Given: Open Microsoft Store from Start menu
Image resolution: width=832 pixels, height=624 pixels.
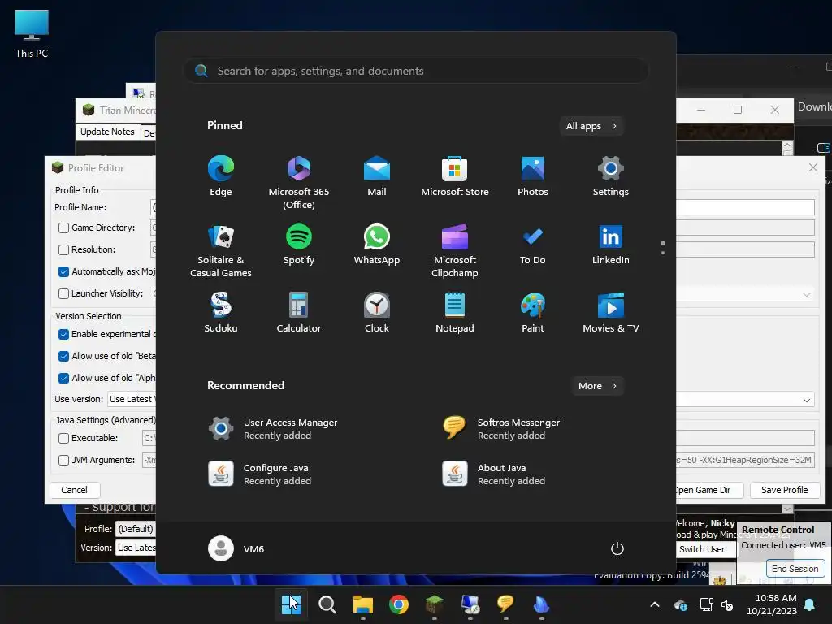Looking at the screenshot, I should (x=455, y=176).
